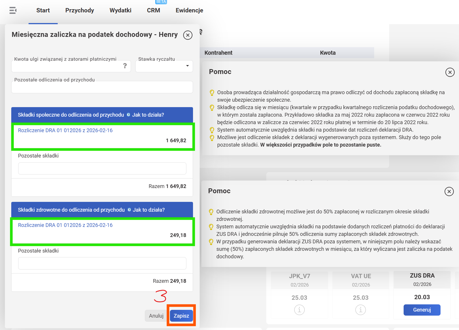The image size is (459, 330).
Task: Open the Ewidencje menu
Action: click(x=189, y=11)
